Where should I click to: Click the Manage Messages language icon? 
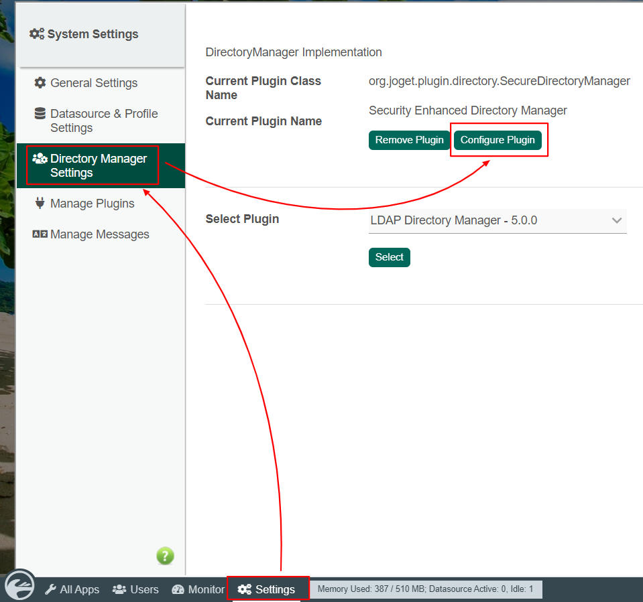click(40, 234)
